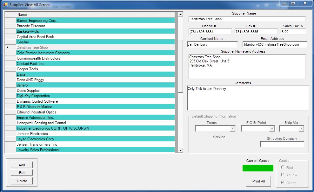Click the Supplier View app icon in title bar
Image resolution: width=314 pixels, height=192 pixels.
5,5
